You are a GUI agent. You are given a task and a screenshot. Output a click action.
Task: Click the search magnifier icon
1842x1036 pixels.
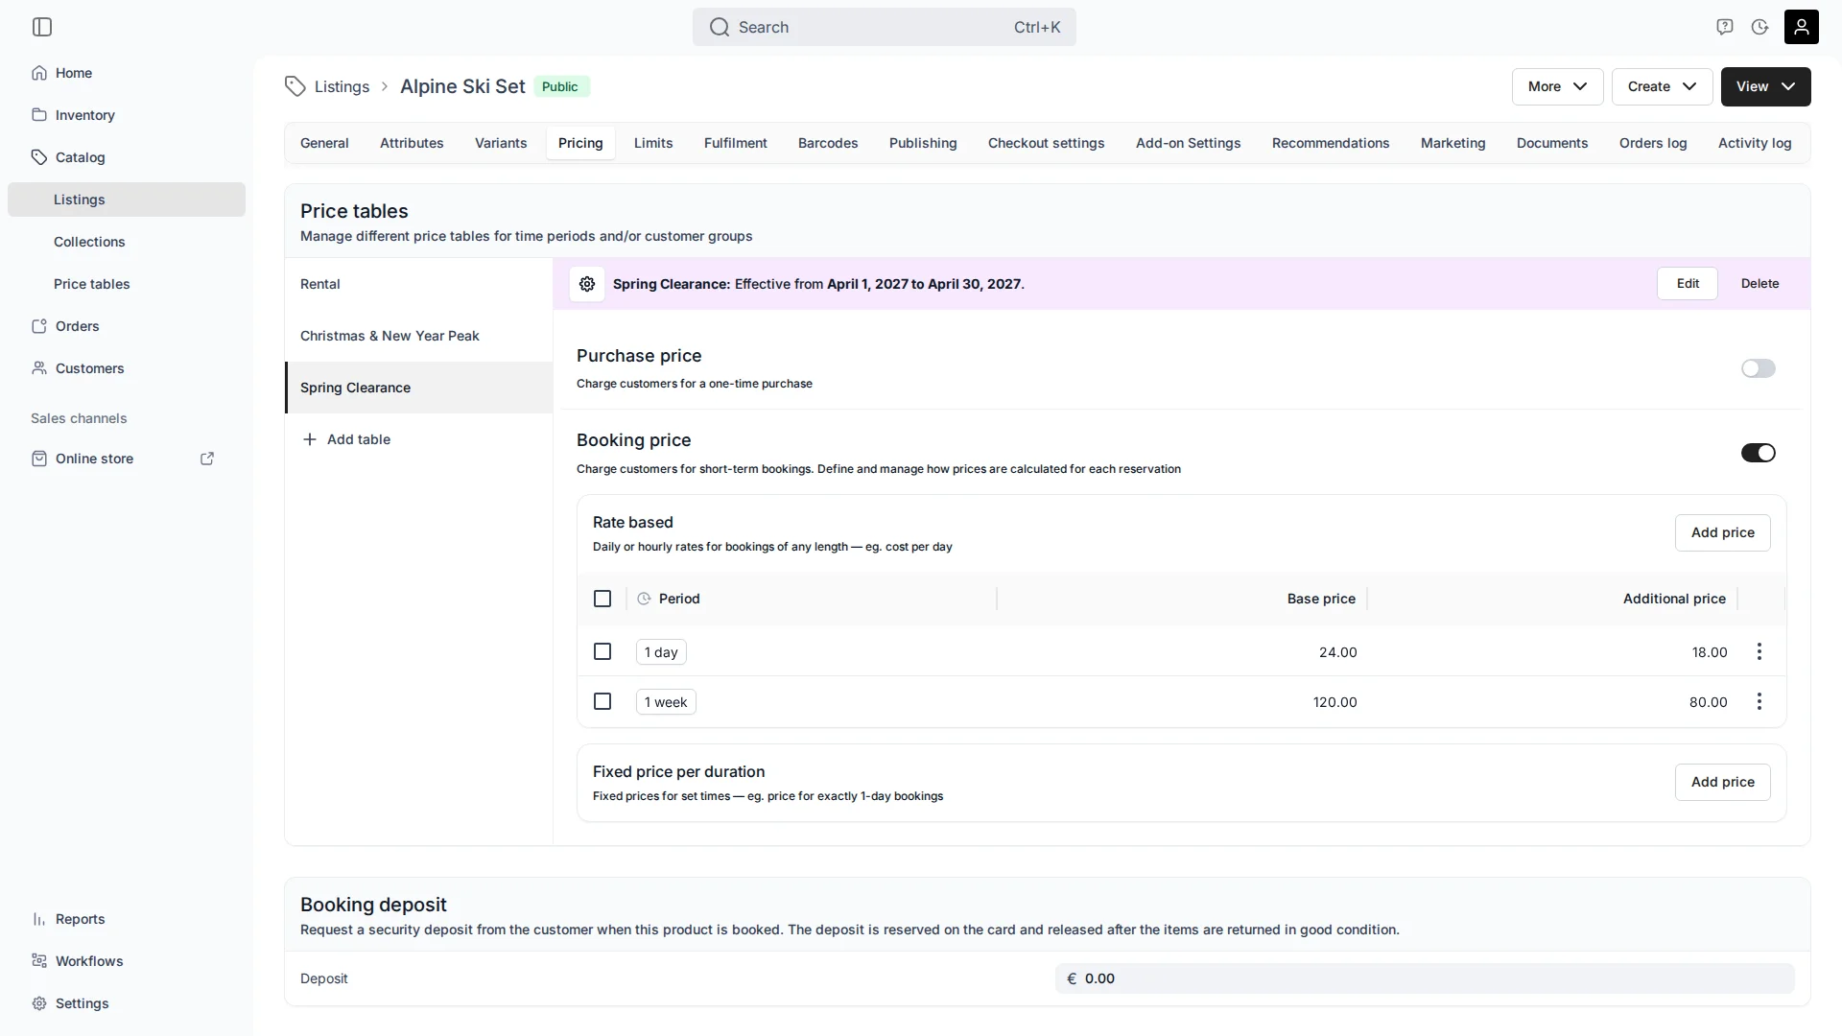(x=720, y=27)
